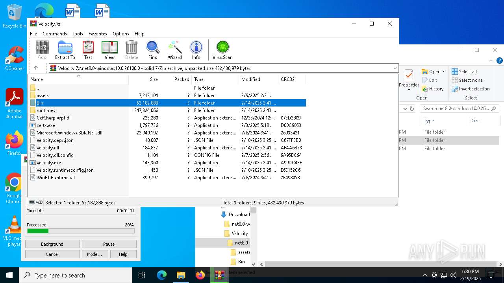
Task: Select CefSharp.Wpf.dll file
Action: [167, 118]
